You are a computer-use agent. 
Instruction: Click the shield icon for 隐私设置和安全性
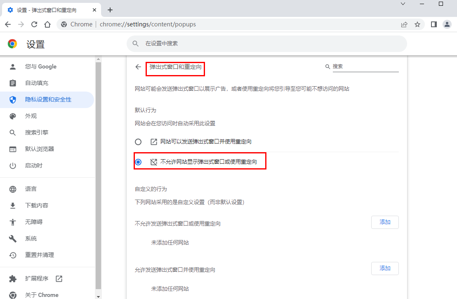pos(12,100)
